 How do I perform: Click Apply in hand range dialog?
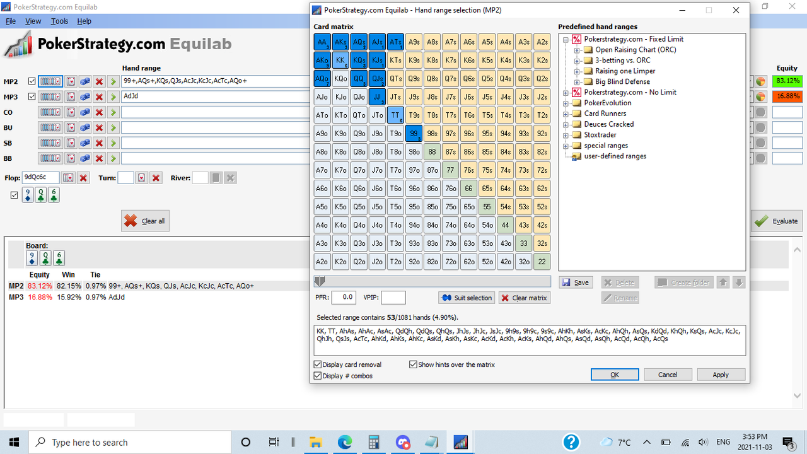[721, 375]
